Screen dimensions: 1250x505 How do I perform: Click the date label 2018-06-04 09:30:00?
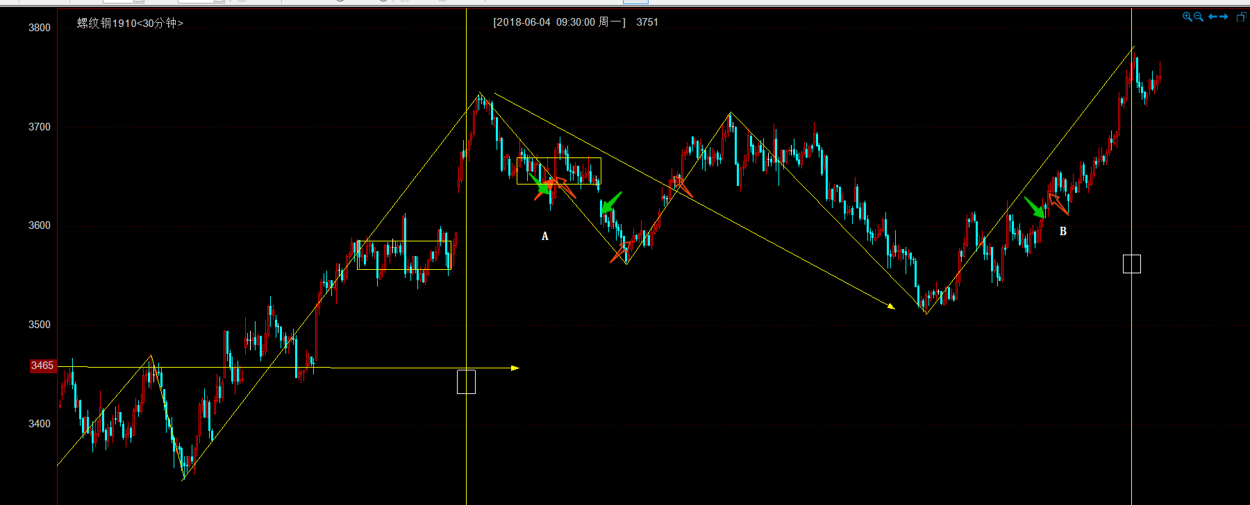pos(547,22)
